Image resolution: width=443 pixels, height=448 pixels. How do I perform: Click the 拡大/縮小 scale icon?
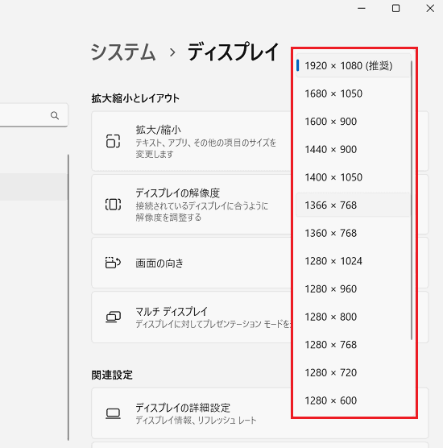click(x=113, y=141)
